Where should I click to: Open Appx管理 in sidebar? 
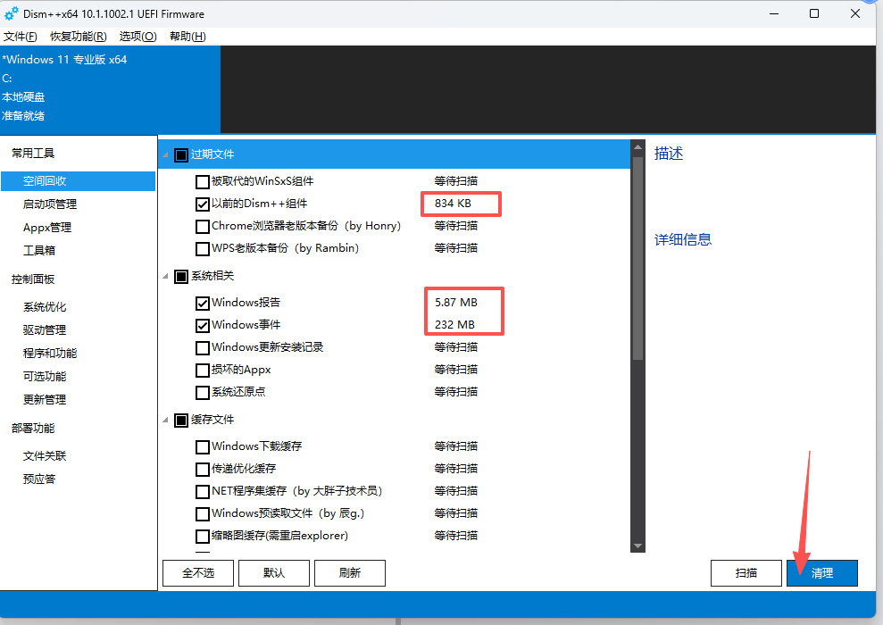point(47,228)
